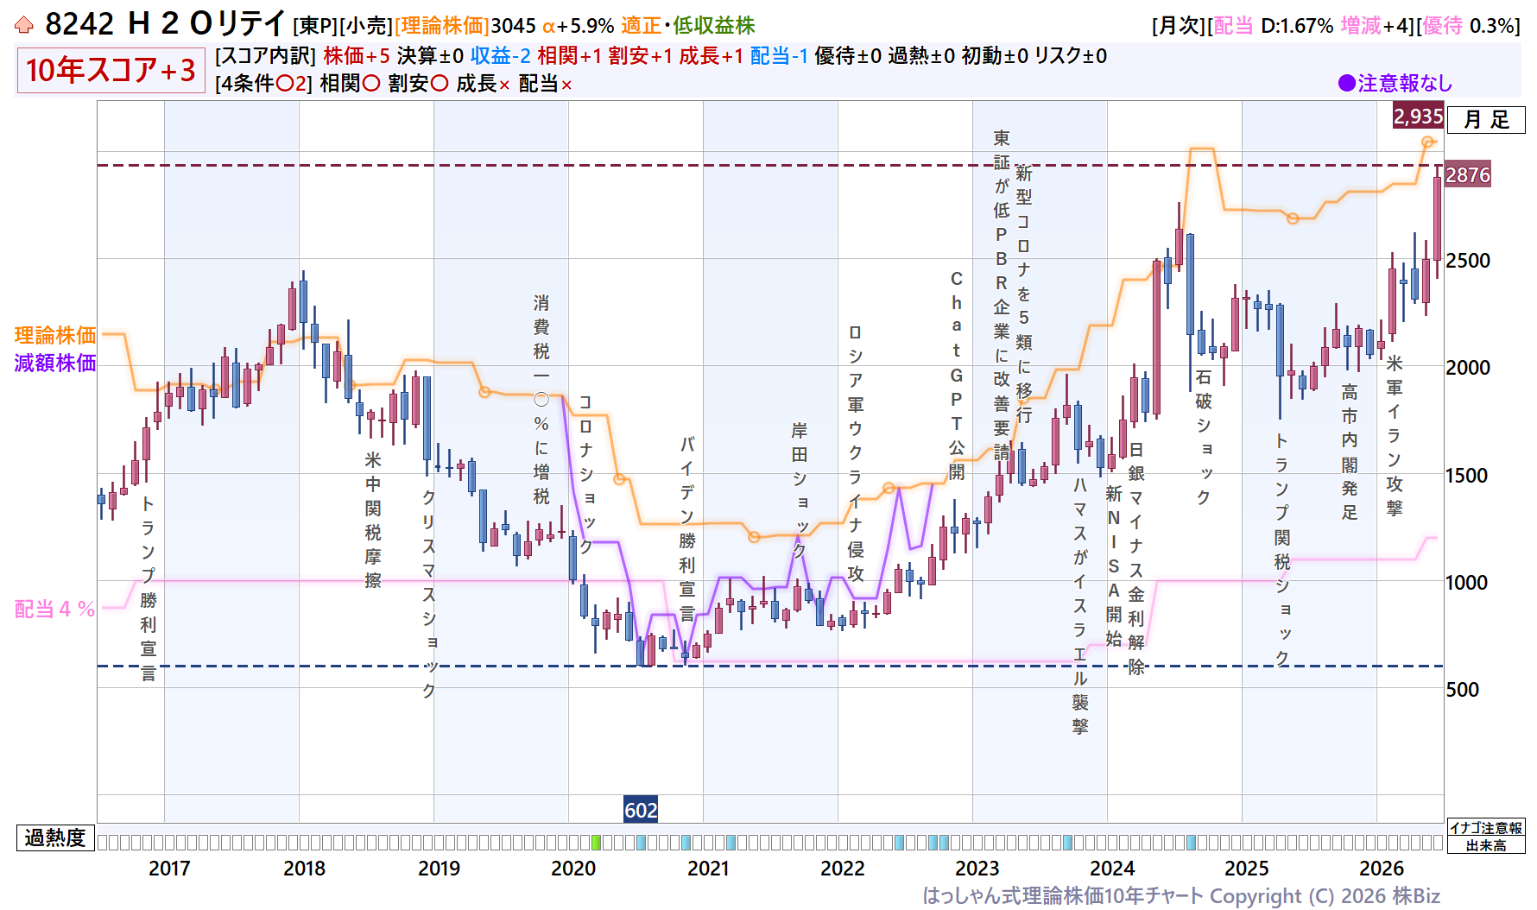Click the 日銀マイナス金利解除 annotation

[1136, 558]
